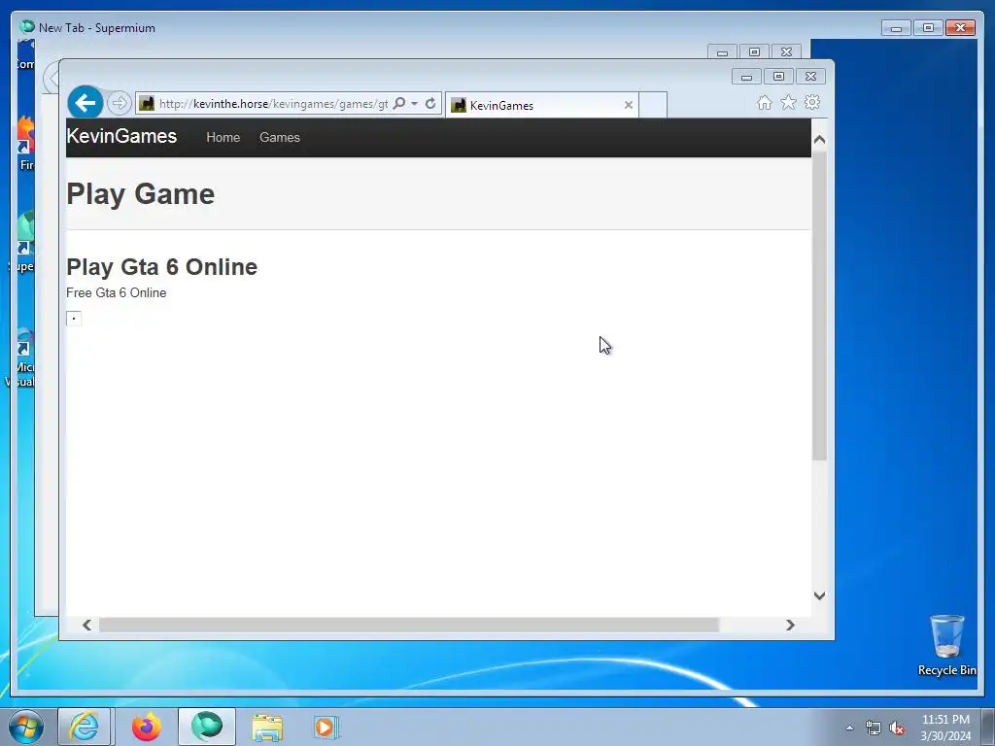Open the address bar autocomplete dropdown arrow
The width and height of the screenshot is (995, 746).
click(414, 103)
